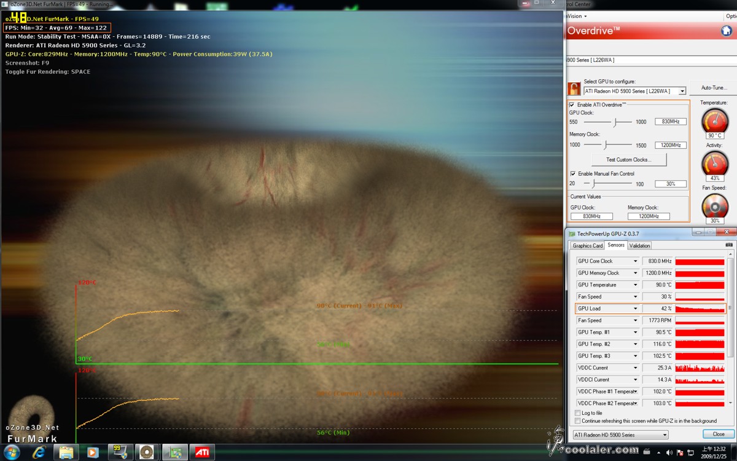Toggle Enable Manual Fan Control checkbox
The image size is (737, 461).
click(x=573, y=174)
